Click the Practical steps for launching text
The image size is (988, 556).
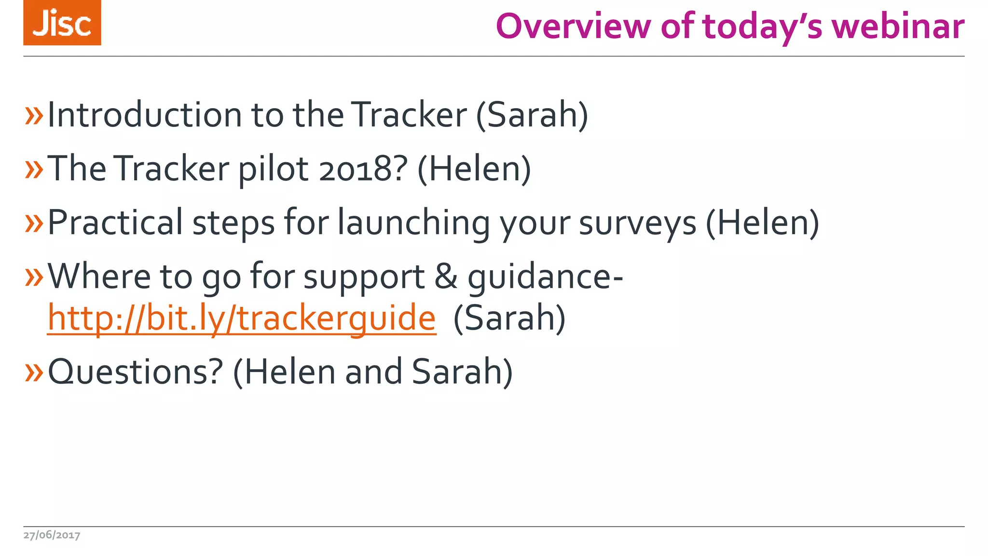371,222
